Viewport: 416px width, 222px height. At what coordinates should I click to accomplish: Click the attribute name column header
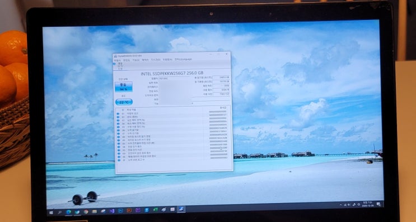[x=132, y=109]
